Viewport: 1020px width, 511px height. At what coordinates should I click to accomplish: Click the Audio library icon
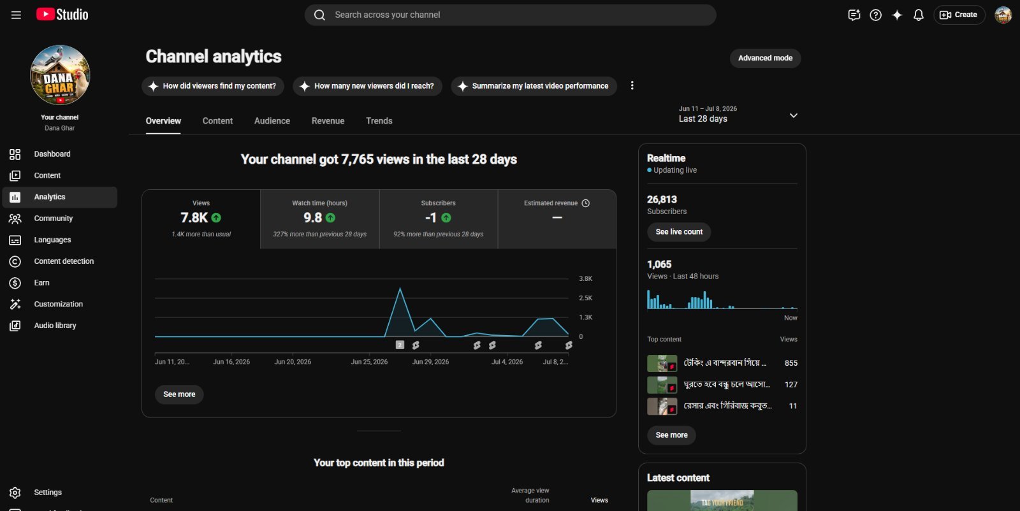[15, 326]
